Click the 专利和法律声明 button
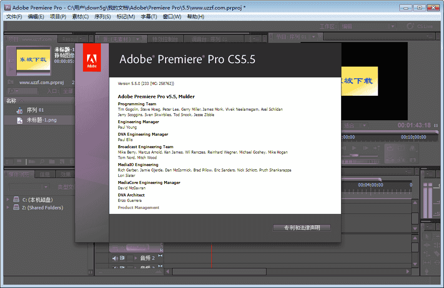Image resolution: width=444 pixels, height=288 pixels. pyautogui.click(x=301, y=228)
